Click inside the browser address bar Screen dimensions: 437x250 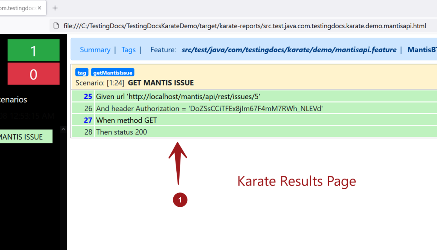[x=226, y=26]
